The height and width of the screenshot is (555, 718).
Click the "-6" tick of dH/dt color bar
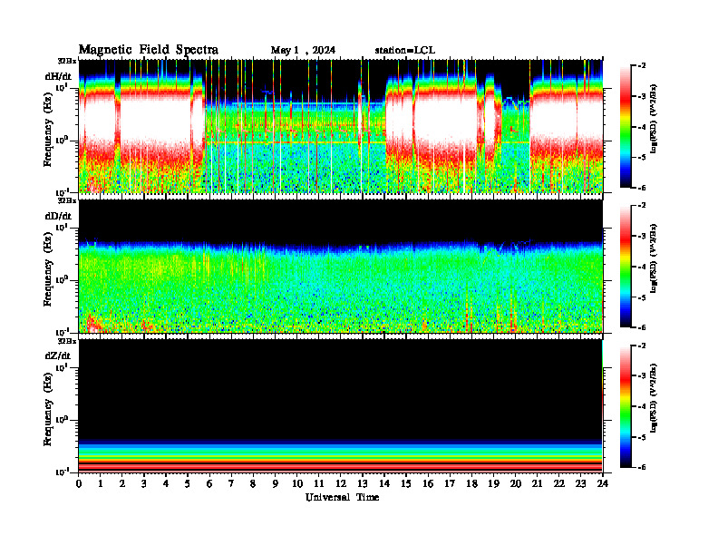(x=643, y=188)
